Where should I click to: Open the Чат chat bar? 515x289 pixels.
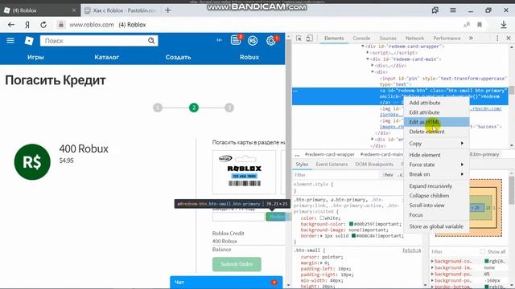[226, 282]
